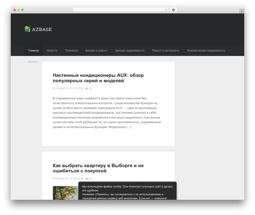Click the [...] read more in AUX excerpt
This screenshot has height=215, width=255.
pos(129,127)
